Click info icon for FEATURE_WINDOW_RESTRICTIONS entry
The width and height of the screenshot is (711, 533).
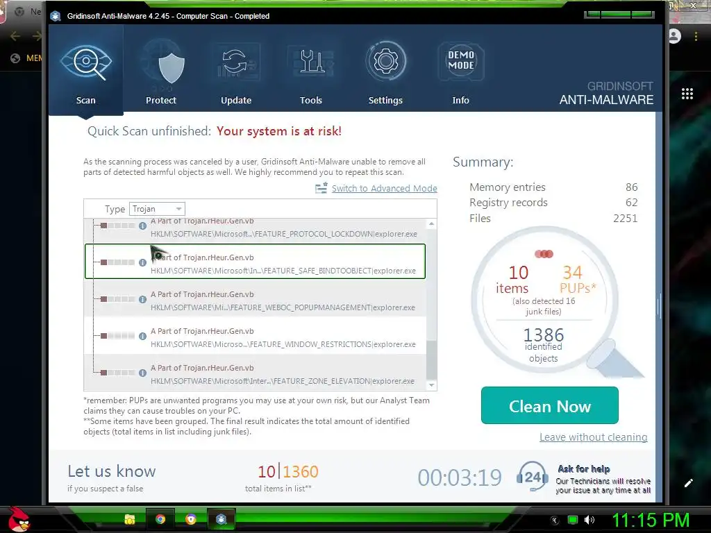[142, 336]
